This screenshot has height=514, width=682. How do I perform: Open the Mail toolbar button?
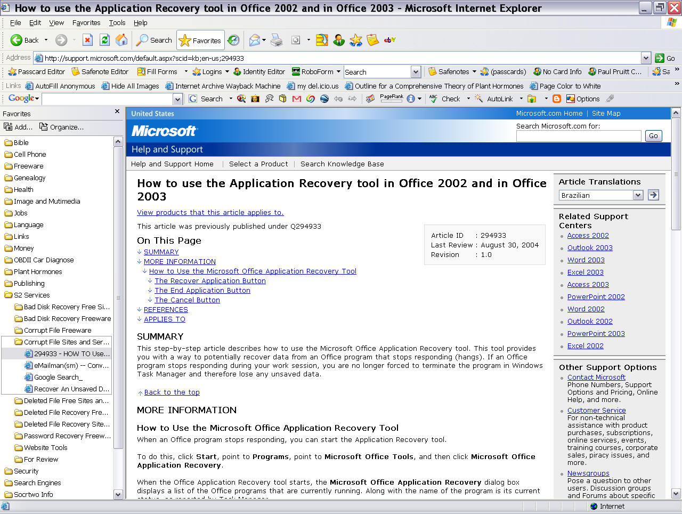click(x=255, y=40)
